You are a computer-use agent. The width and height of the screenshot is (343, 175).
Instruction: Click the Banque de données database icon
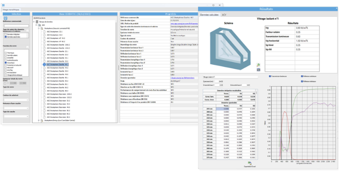point(37,22)
